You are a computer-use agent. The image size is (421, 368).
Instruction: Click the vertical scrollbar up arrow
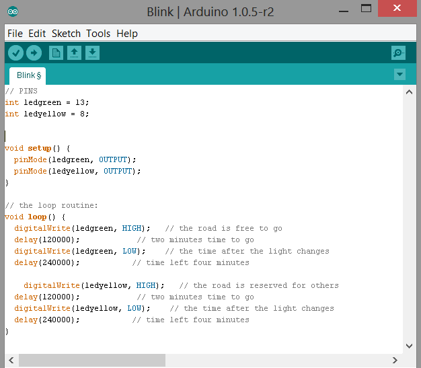click(x=409, y=92)
